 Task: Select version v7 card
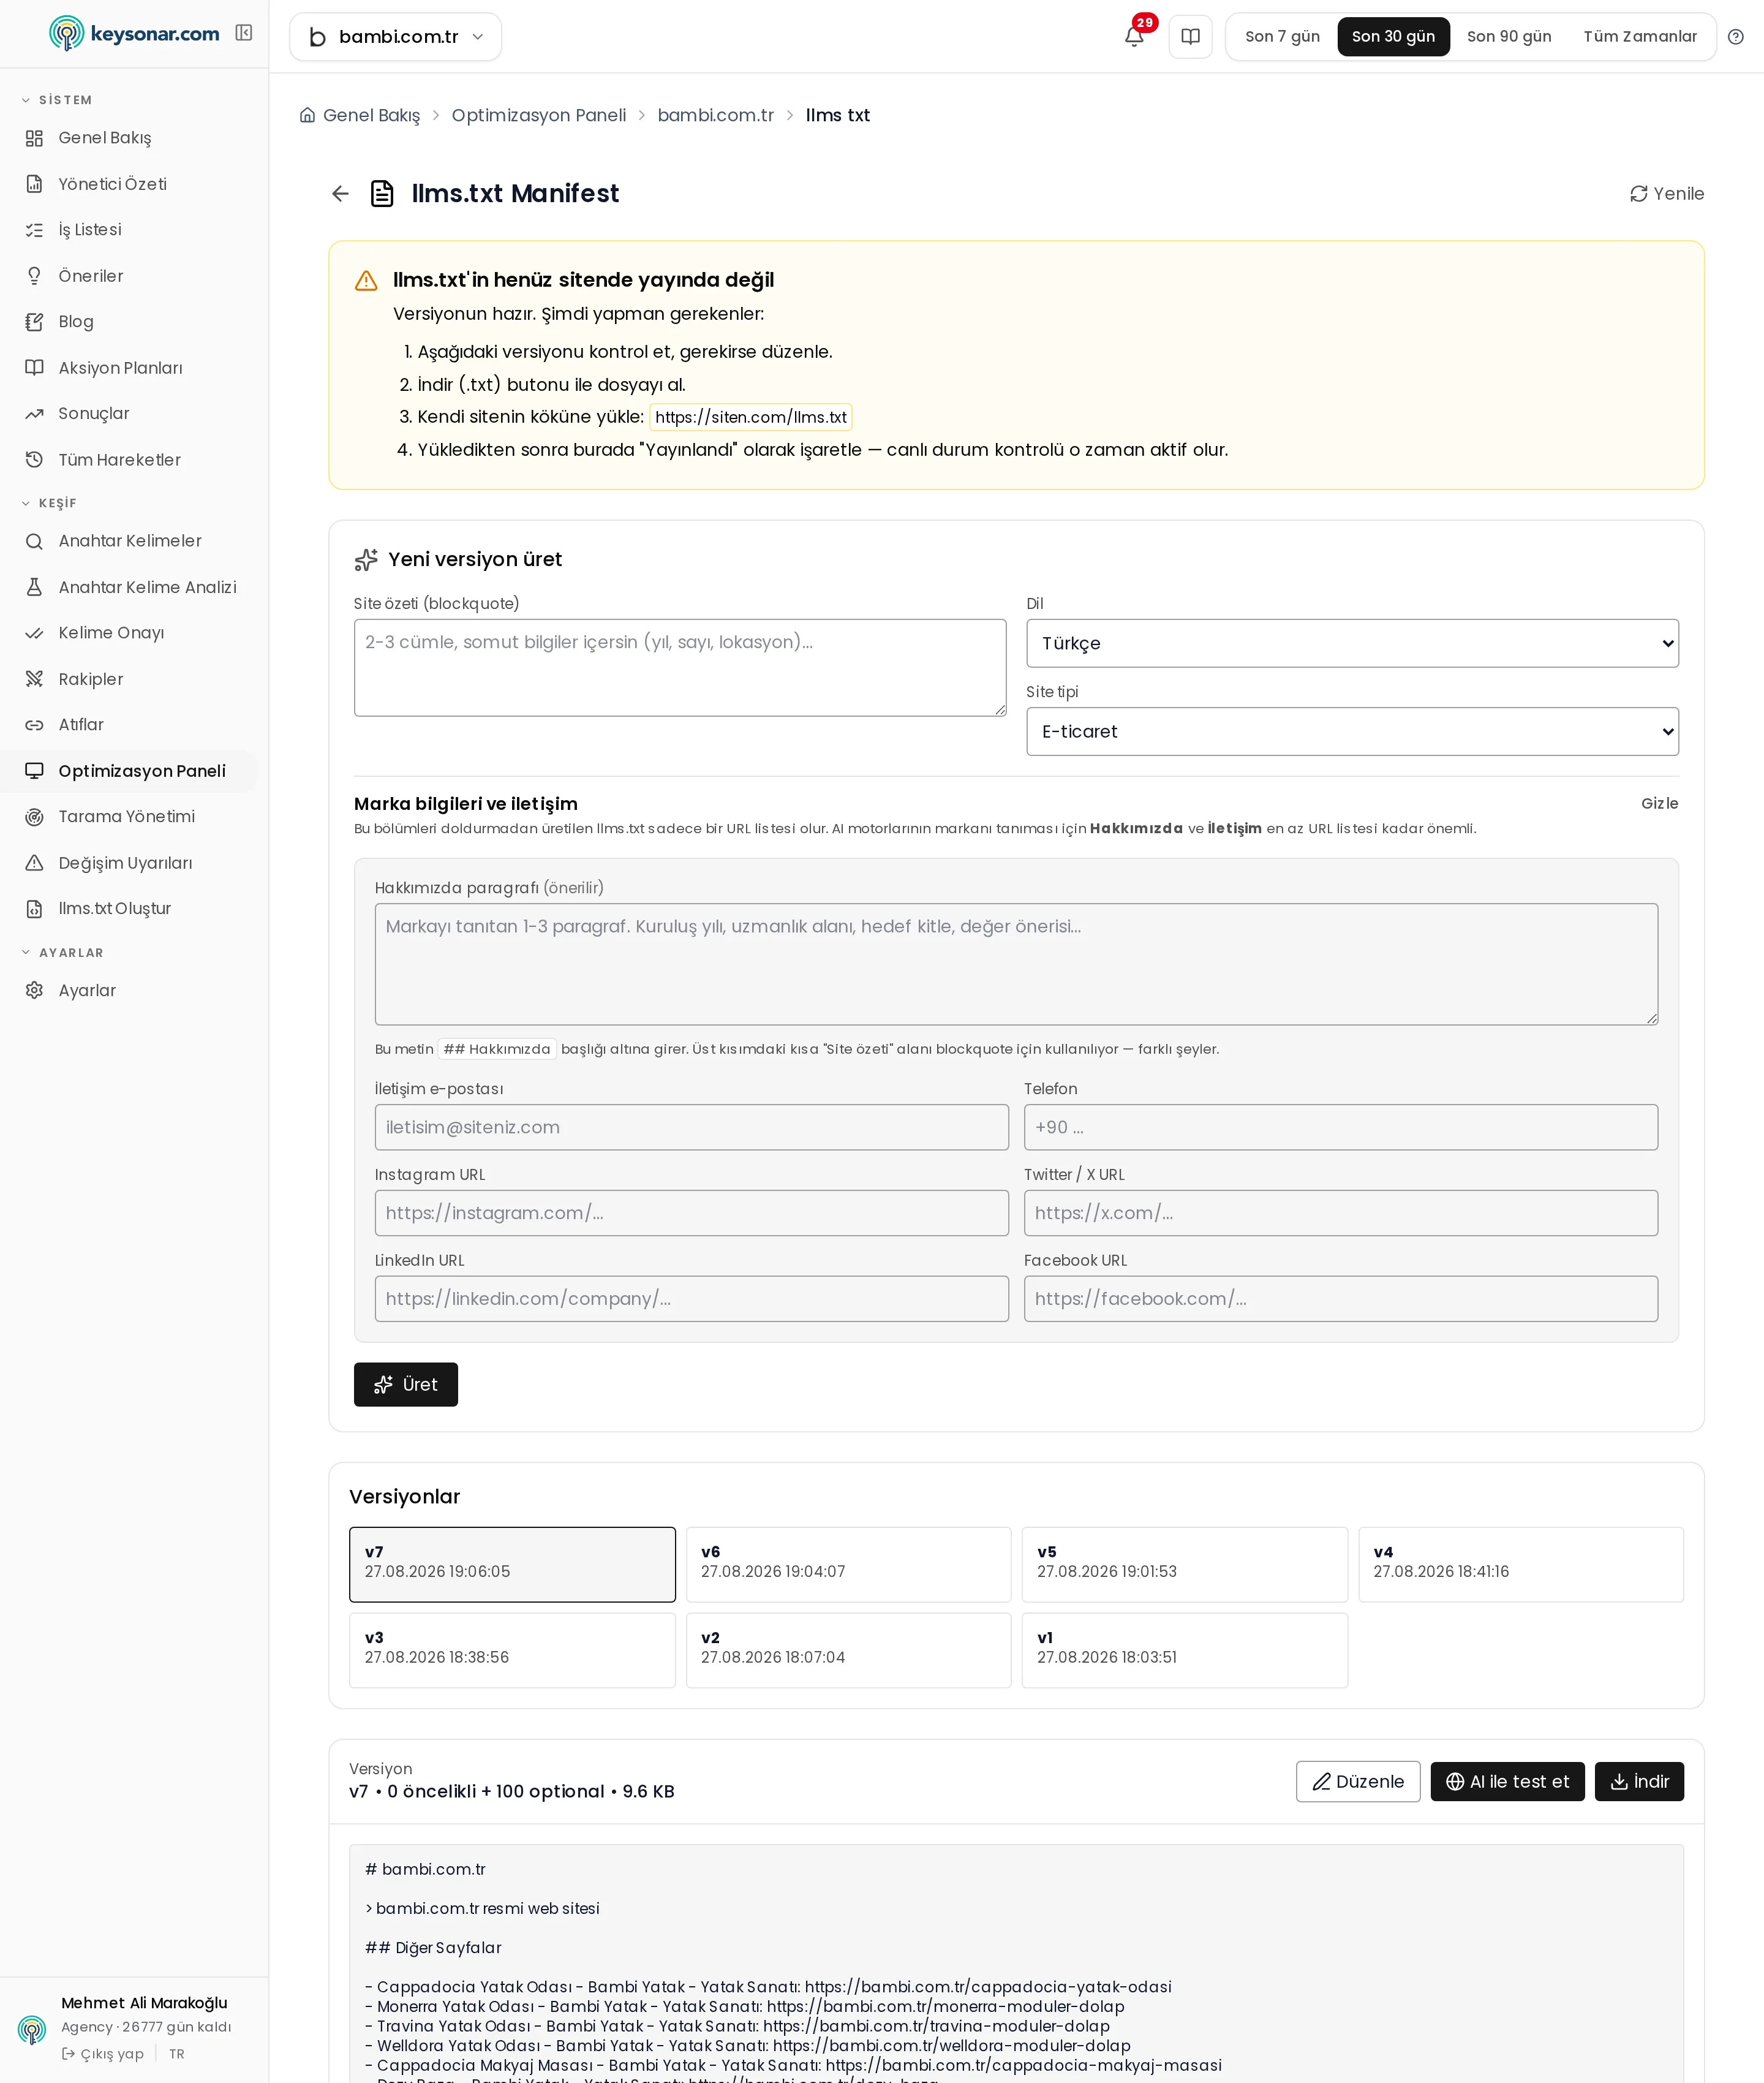click(512, 1565)
